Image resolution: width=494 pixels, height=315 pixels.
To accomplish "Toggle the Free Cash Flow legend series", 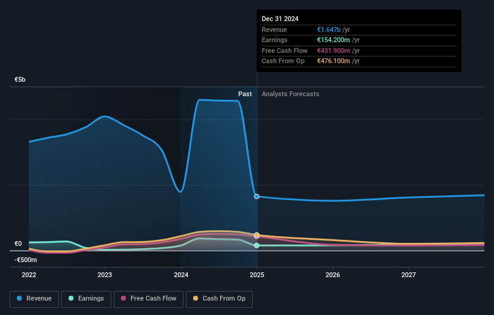I will pyautogui.click(x=149, y=299).
